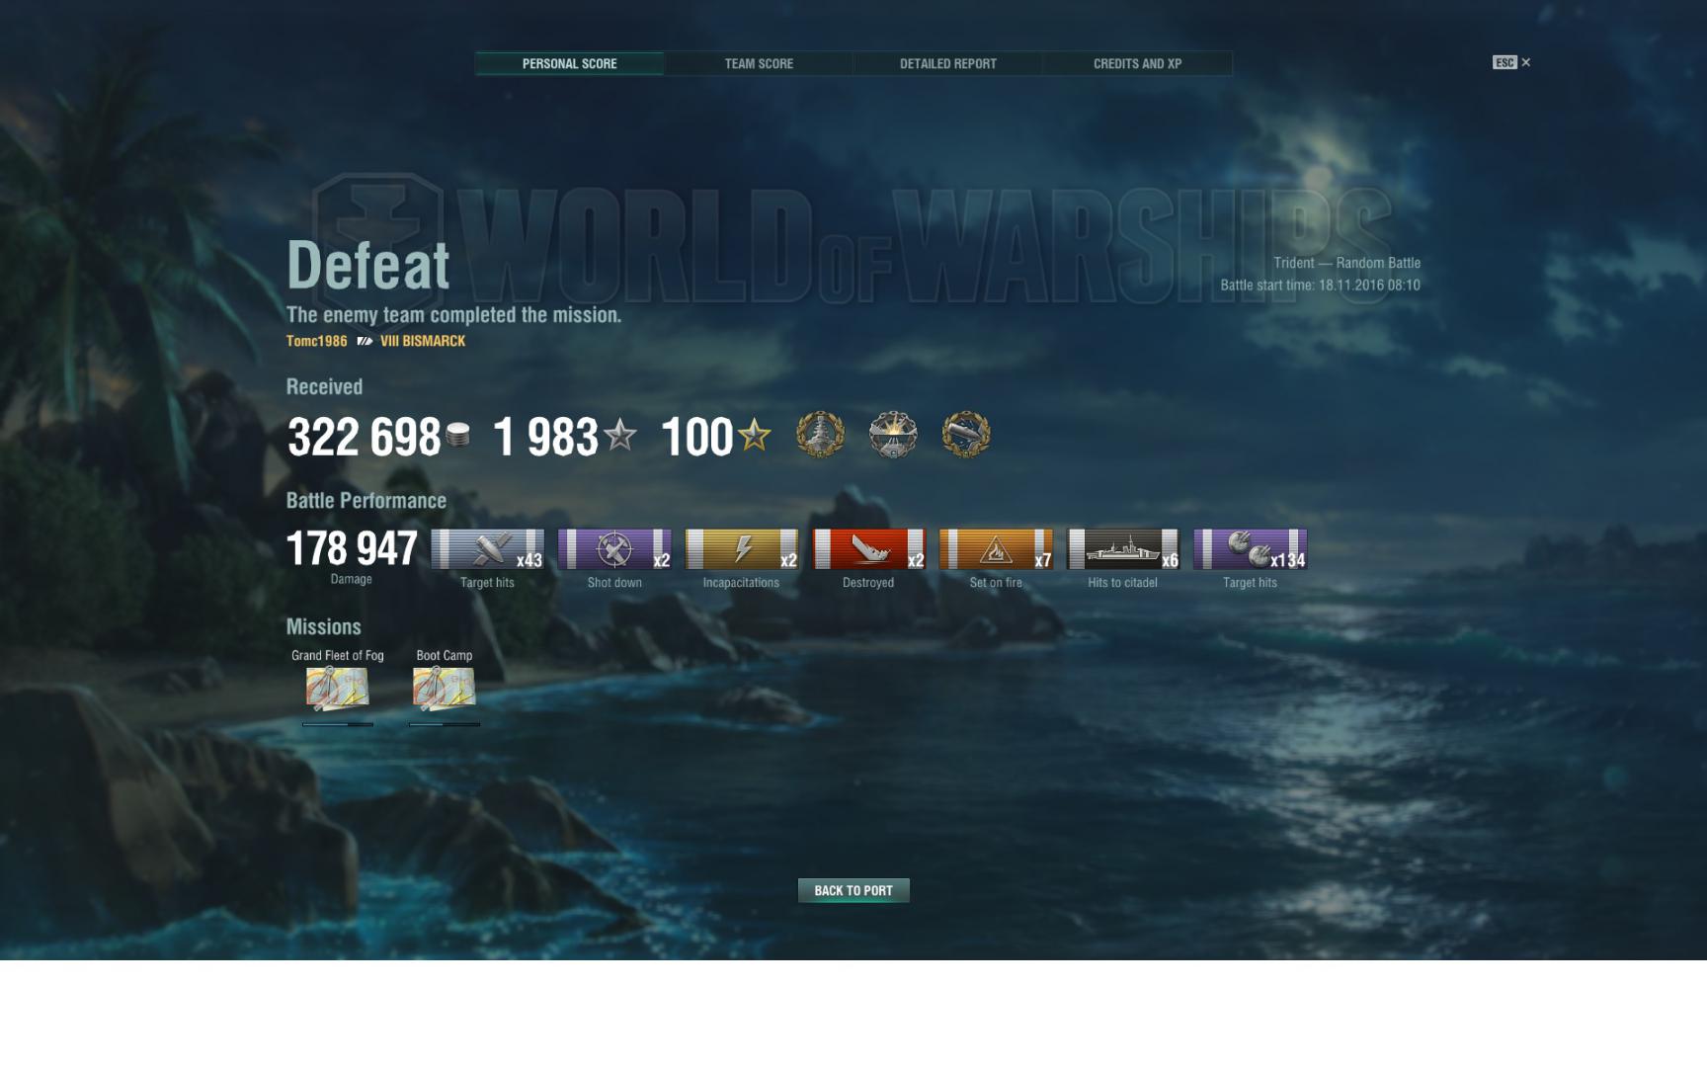The width and height of the screenshot is (1707, 1067).
Task: Click the Hits to citadel ribbon
Action: click(1123, 549)
